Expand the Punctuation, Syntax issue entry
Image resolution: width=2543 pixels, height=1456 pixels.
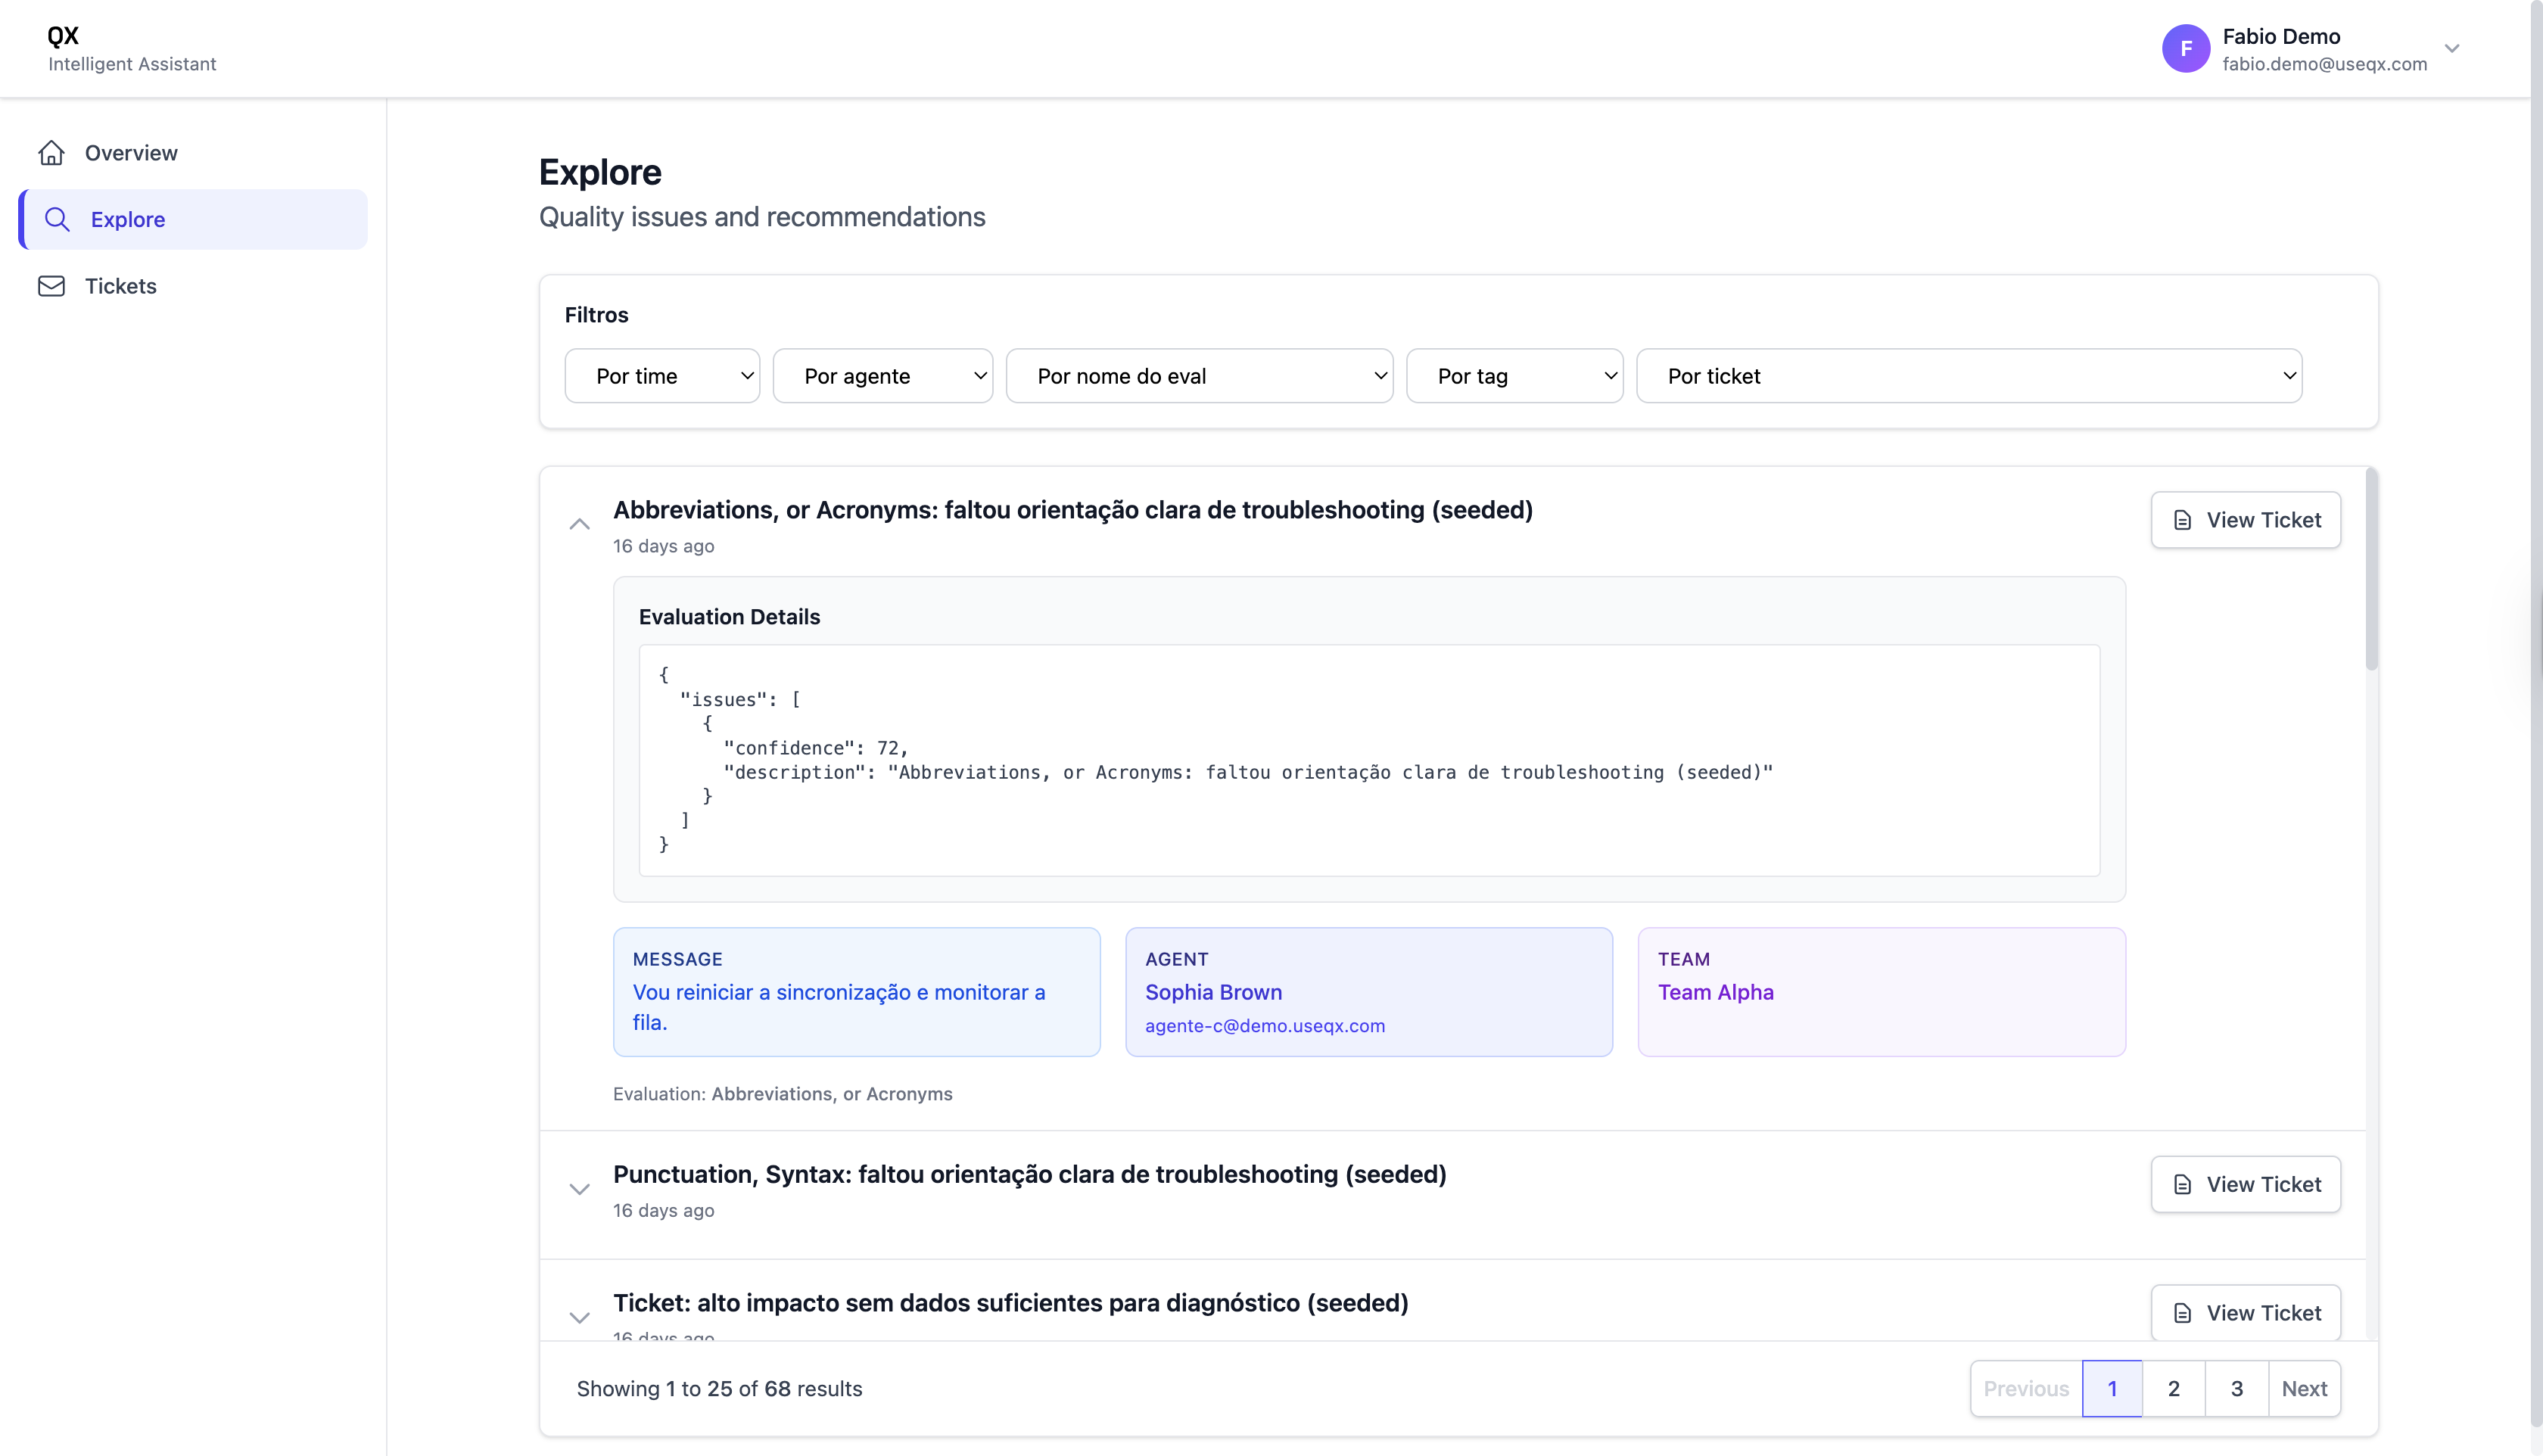point(580,1189)
